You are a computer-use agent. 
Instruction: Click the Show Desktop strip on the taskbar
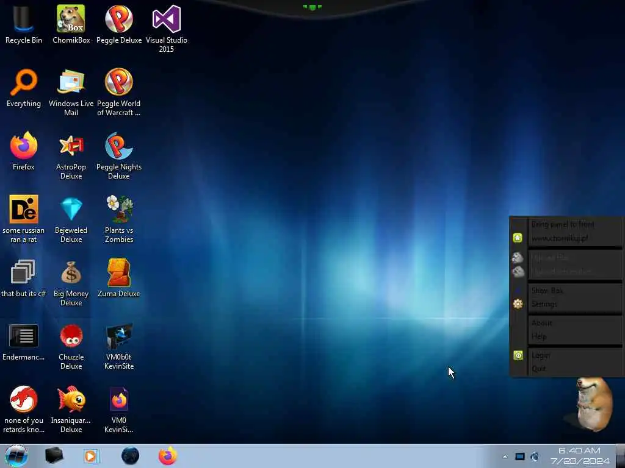pyautogui.click(x=621, y=456)
